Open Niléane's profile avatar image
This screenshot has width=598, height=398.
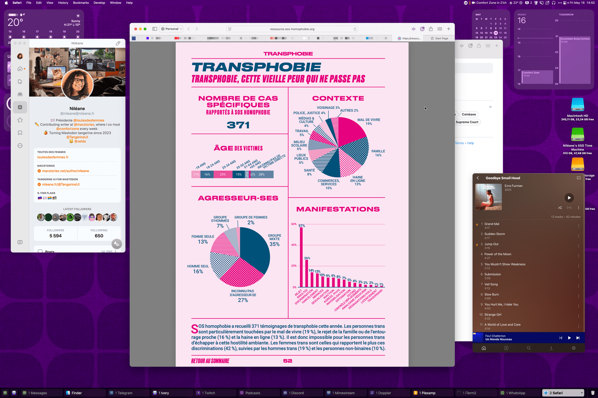click(x=77, y=85)
